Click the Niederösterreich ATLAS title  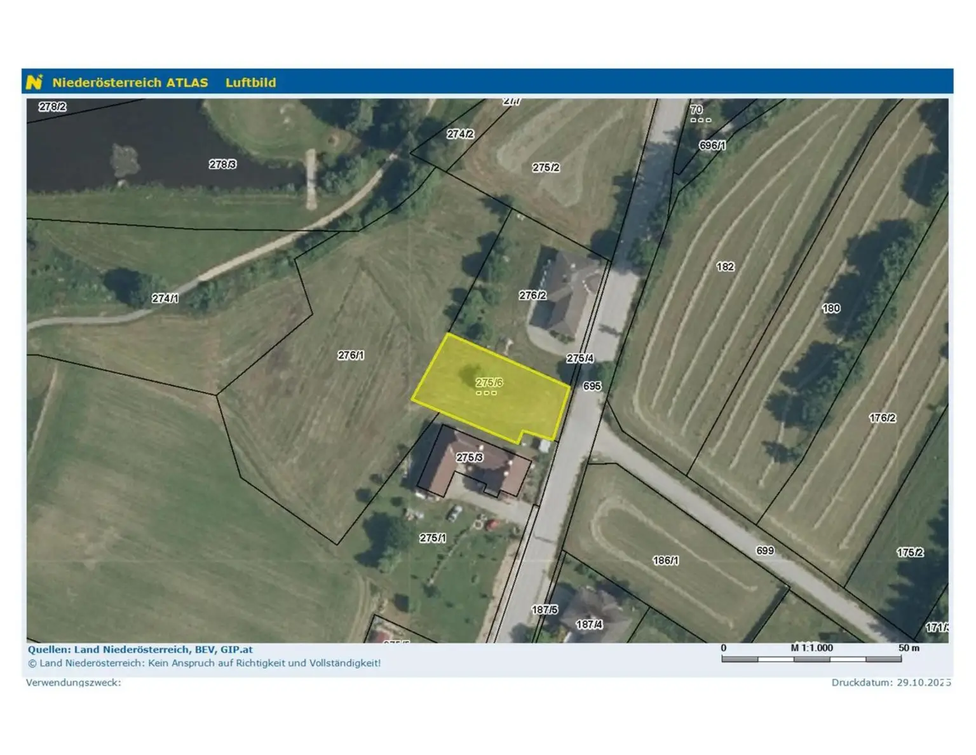coord(130,83)
